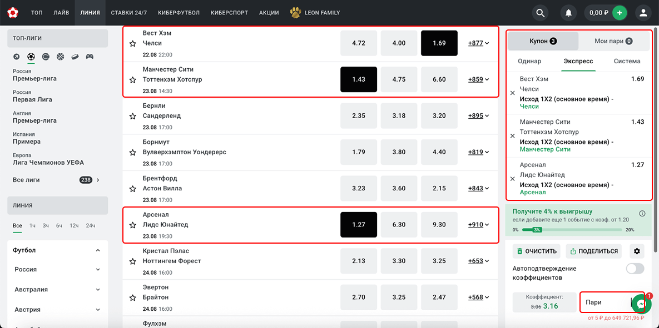
Task: Go to the ТОП navigation tab
Action: pyautogui.click(x=37, y=13)
